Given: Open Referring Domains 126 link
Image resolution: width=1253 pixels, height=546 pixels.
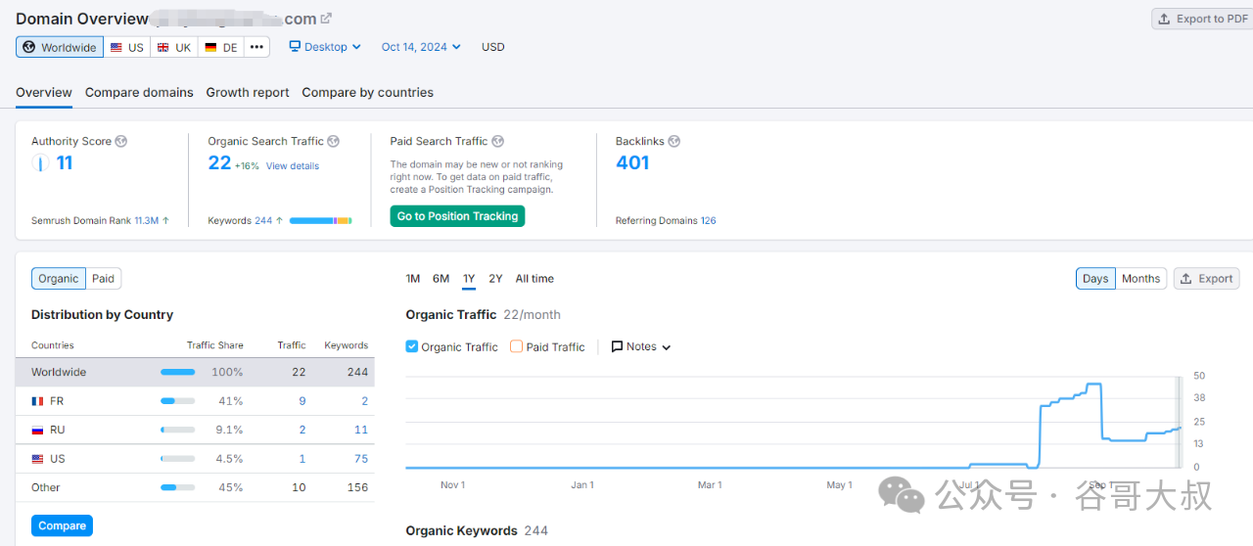Looking at the screenshot, I should (708, 220).
